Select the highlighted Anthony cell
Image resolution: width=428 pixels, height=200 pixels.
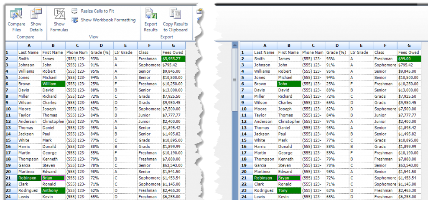pos(53,190)
